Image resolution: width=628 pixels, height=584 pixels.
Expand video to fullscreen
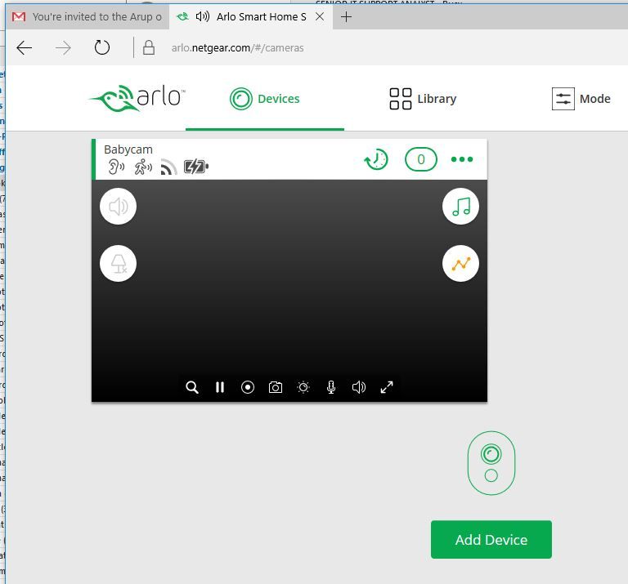pos(387,387)
